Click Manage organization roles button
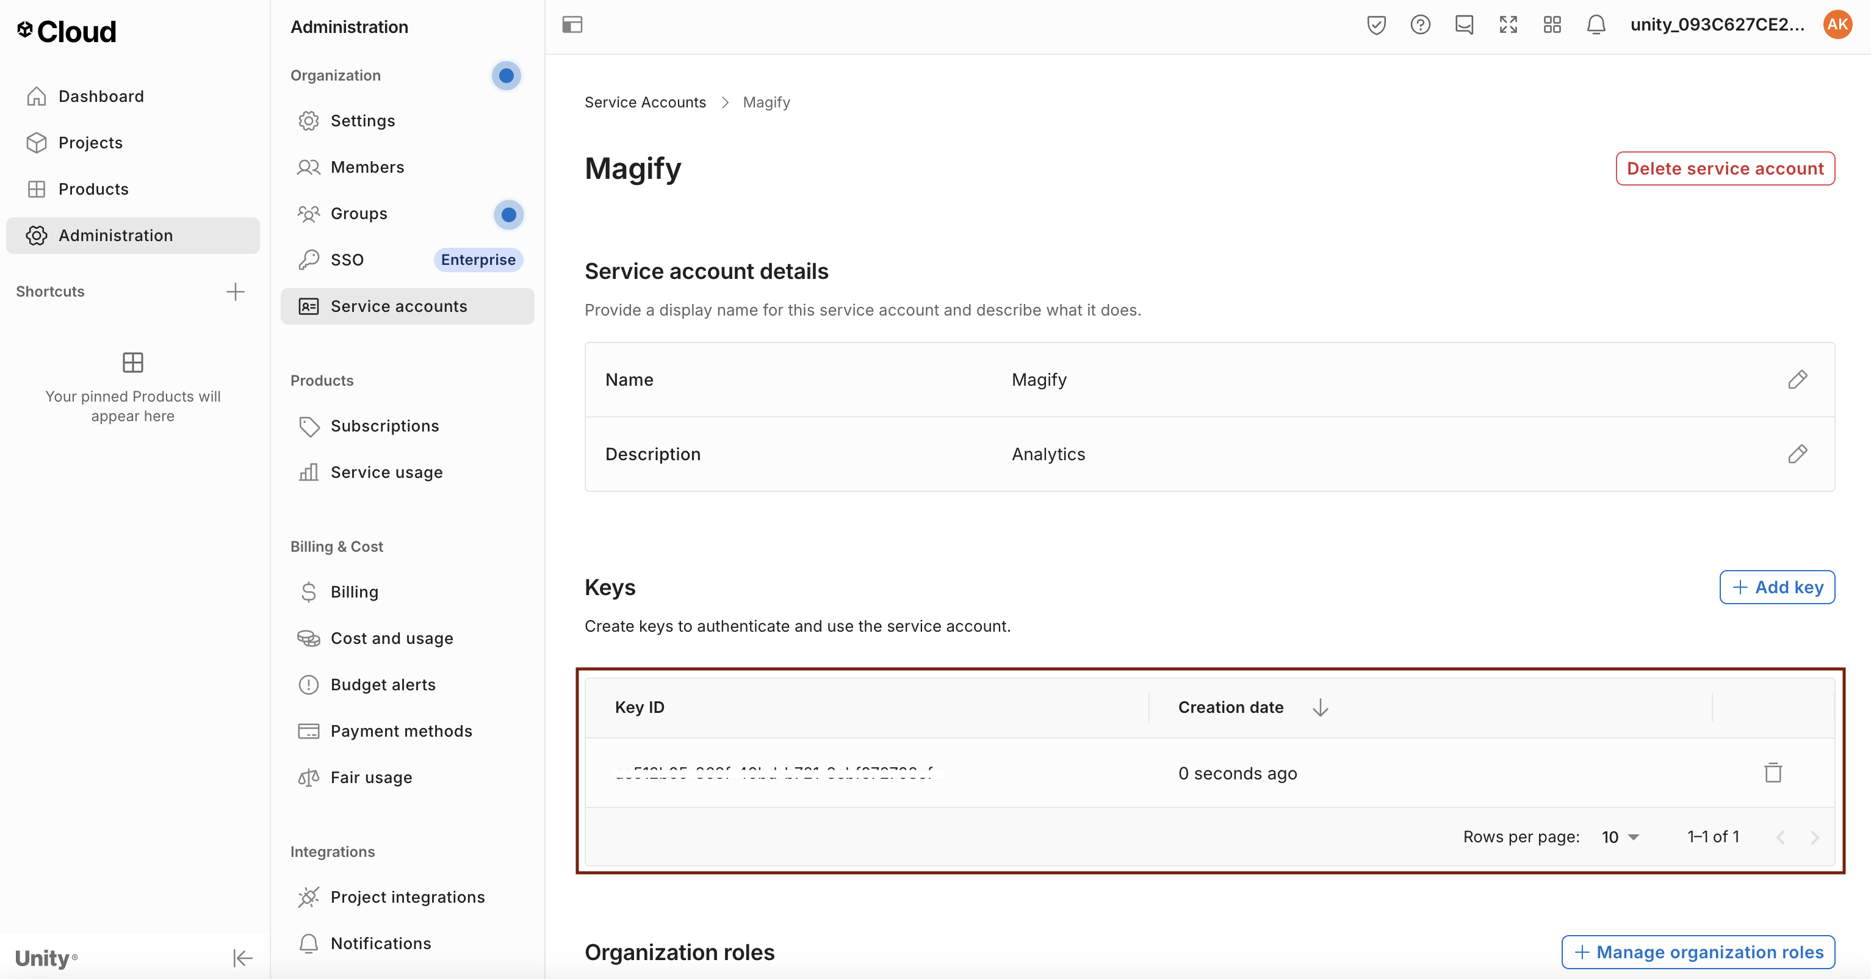Screen dimensions: 1871x979 [1698, 952]
